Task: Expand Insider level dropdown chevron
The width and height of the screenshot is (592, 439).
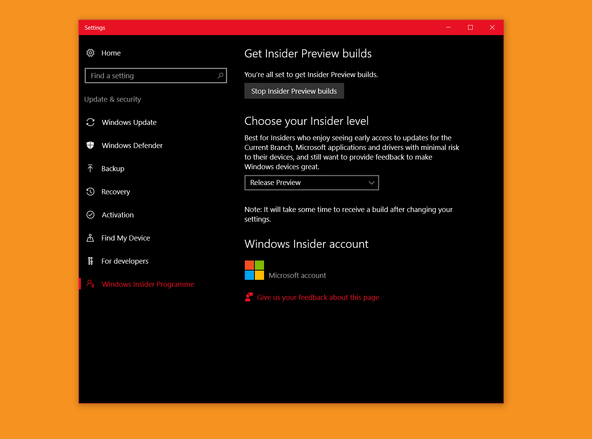Action: coord(371,183)
